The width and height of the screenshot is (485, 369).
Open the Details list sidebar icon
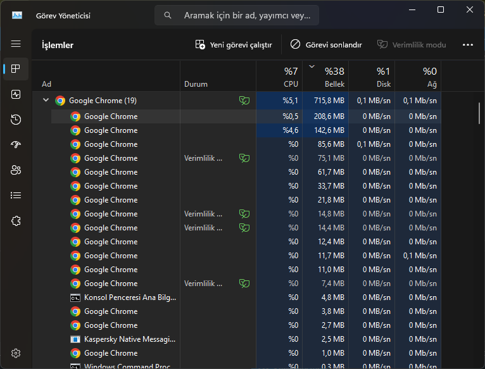point(16,196)
